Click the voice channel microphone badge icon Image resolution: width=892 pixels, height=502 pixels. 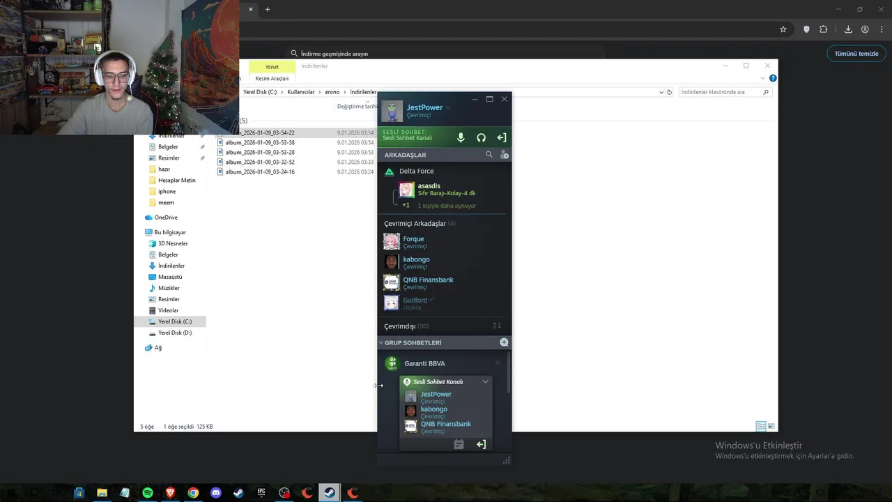(x=407, y=381)
